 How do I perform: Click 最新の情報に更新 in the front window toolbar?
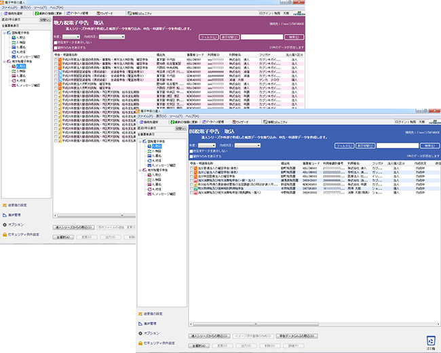pyautogui.click(x=185, y=122)
